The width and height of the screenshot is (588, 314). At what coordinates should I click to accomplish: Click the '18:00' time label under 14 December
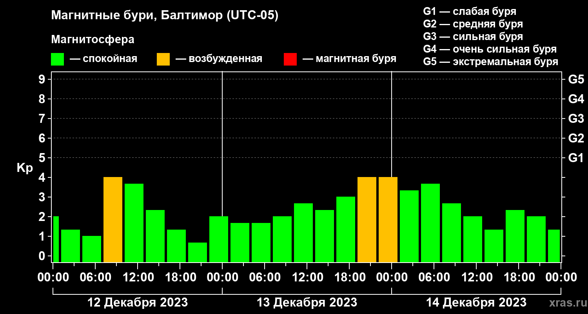point(519,277)
